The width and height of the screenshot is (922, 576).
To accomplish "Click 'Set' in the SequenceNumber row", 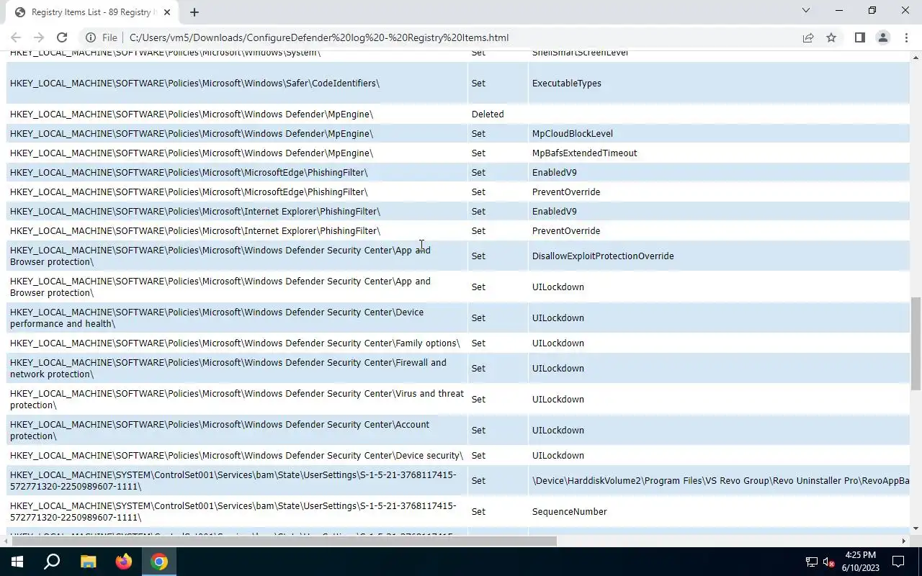I will click(x=478, y=511).
